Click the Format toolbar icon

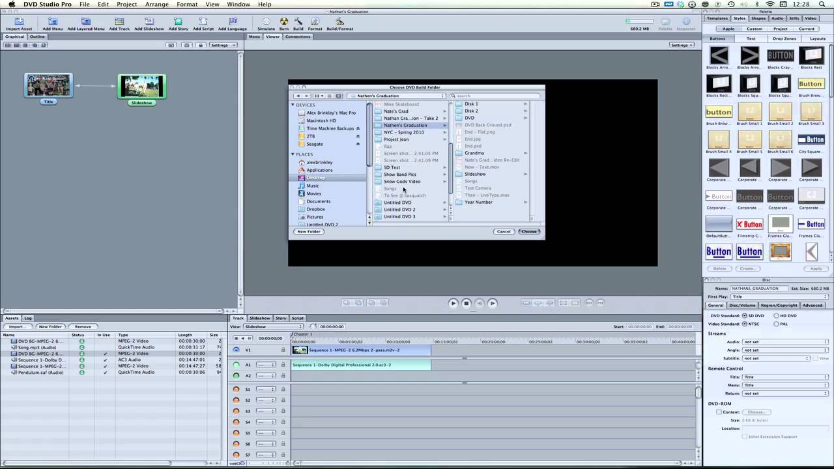tap(315, 21)
